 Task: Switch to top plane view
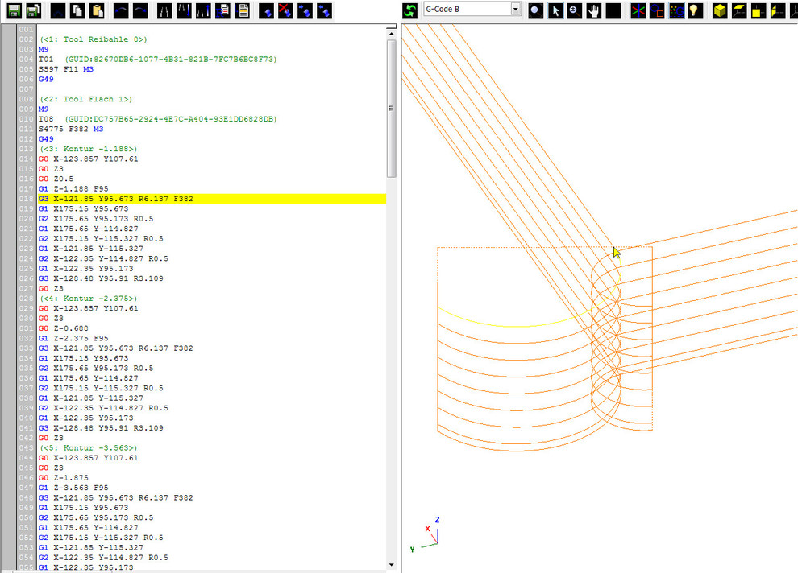739,10
